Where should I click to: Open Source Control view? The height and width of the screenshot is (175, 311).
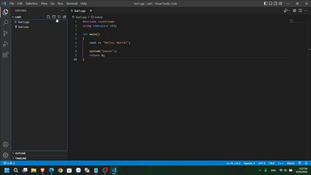pyautogui.click(x=5, y=33)
